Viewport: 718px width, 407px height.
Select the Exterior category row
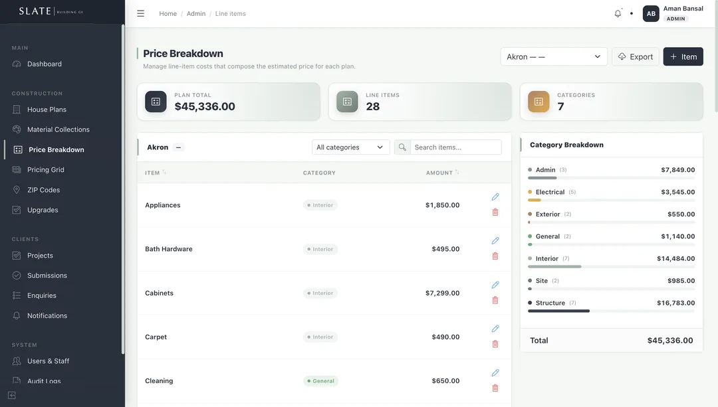[612, 216]
